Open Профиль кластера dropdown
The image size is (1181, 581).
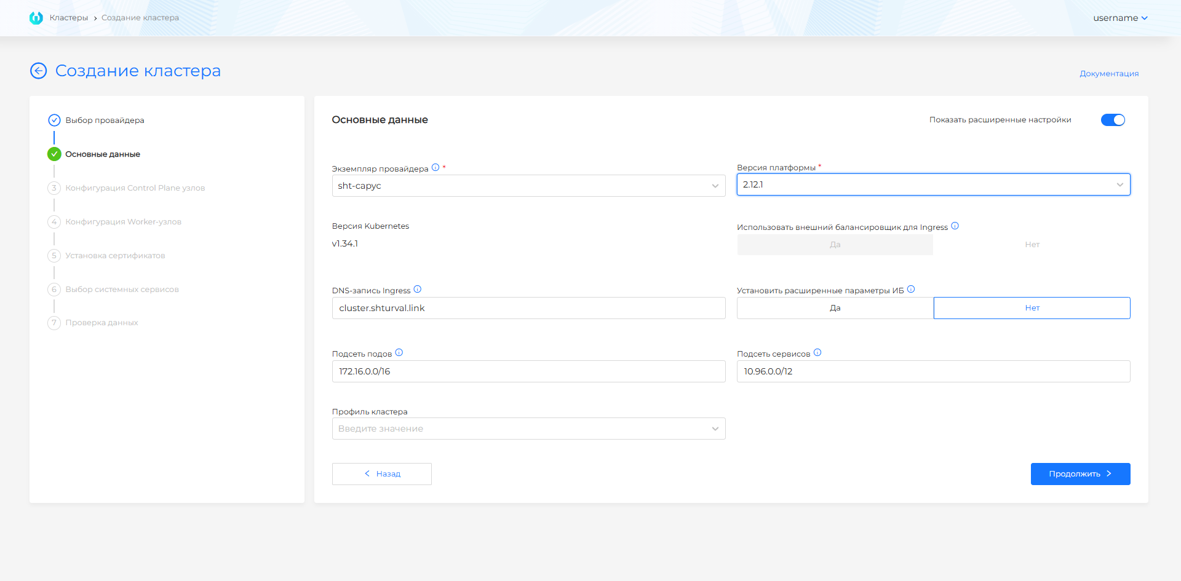point(528,429)
